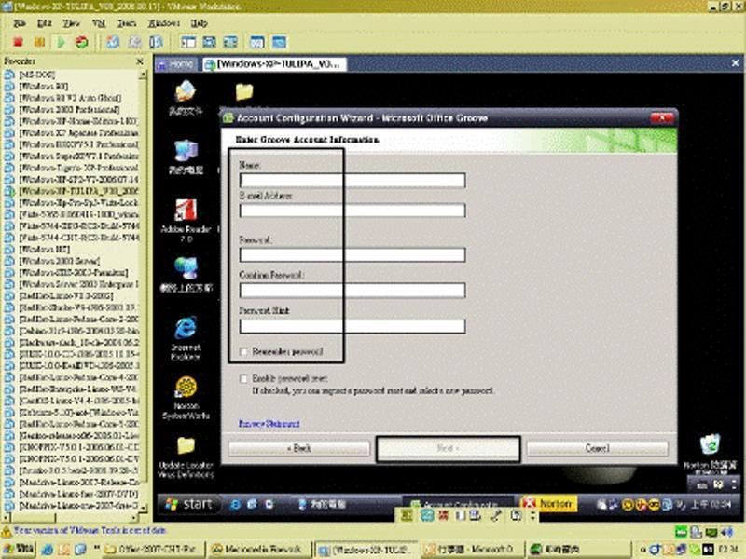Open the Edit menu

[x=44, y=22]
